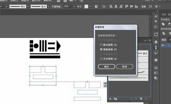Screen dimensions: 171x104
Task: Toggle layer visibility eye icon
Action: click(x=163, y=45)
